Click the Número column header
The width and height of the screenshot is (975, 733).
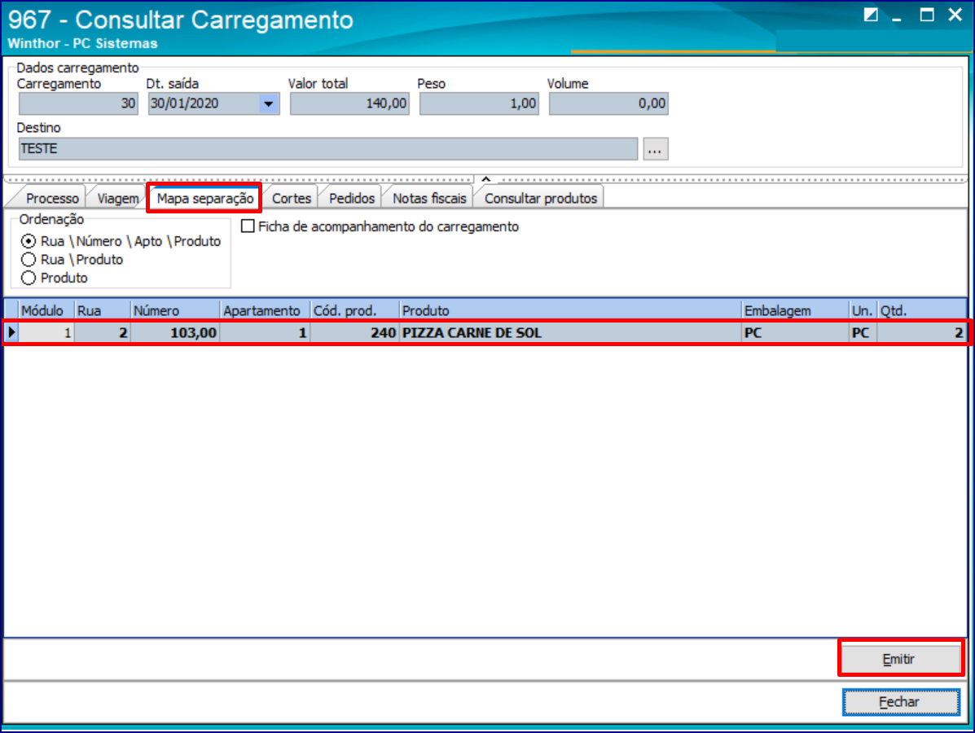[175, 310]
